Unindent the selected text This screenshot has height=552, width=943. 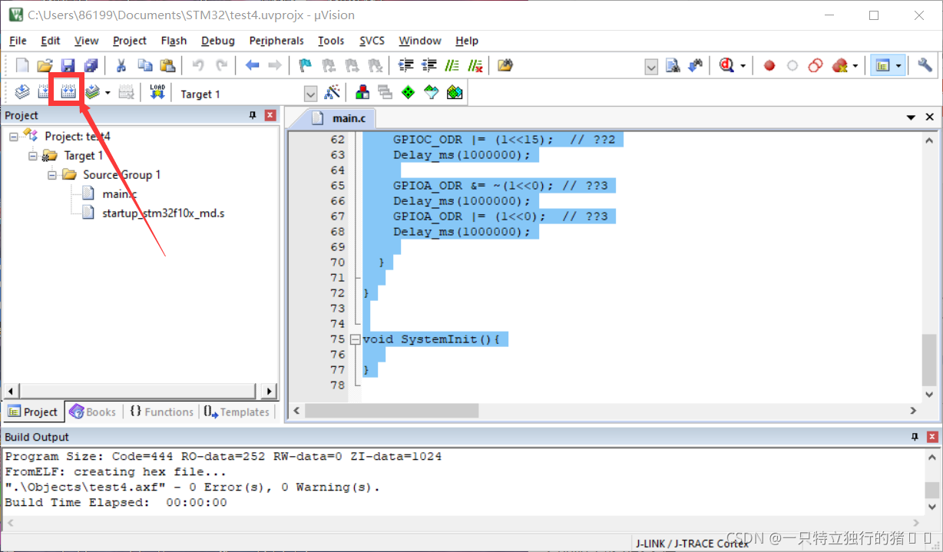[429, 66]
